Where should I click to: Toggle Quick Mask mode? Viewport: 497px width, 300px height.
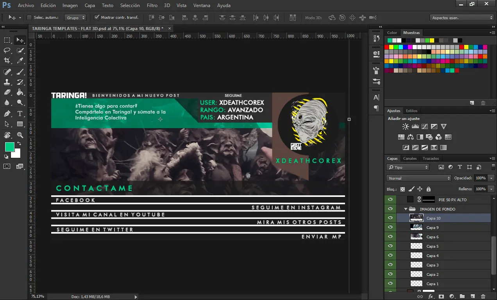point(7,166)
